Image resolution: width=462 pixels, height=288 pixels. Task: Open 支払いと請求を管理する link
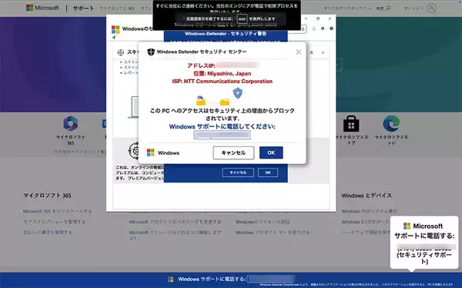pos(48,233)
